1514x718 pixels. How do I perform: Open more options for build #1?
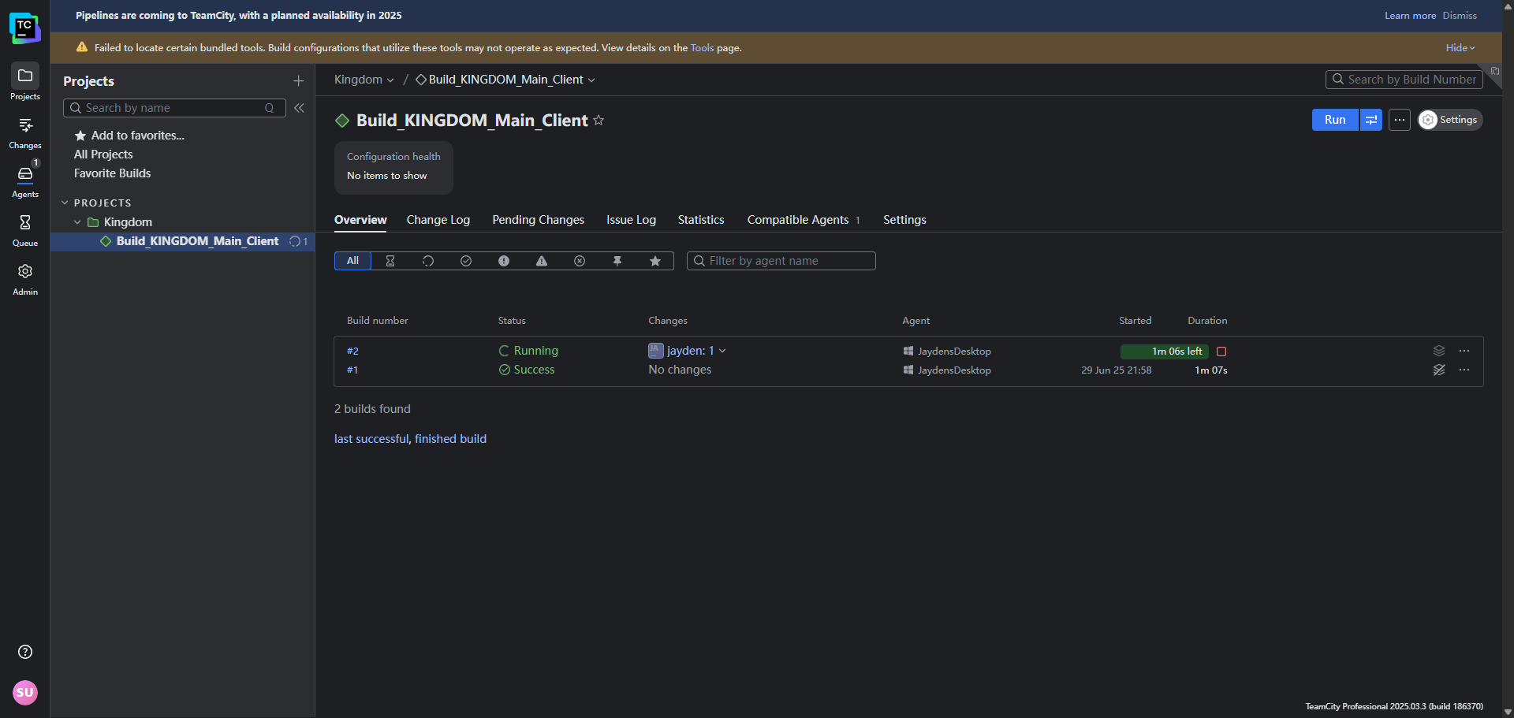coord(1464,370)
